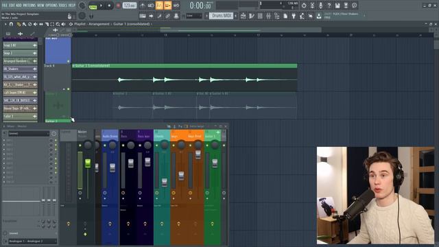Open the Channel rack icon
439x247 pixels.
click(260, 16)
